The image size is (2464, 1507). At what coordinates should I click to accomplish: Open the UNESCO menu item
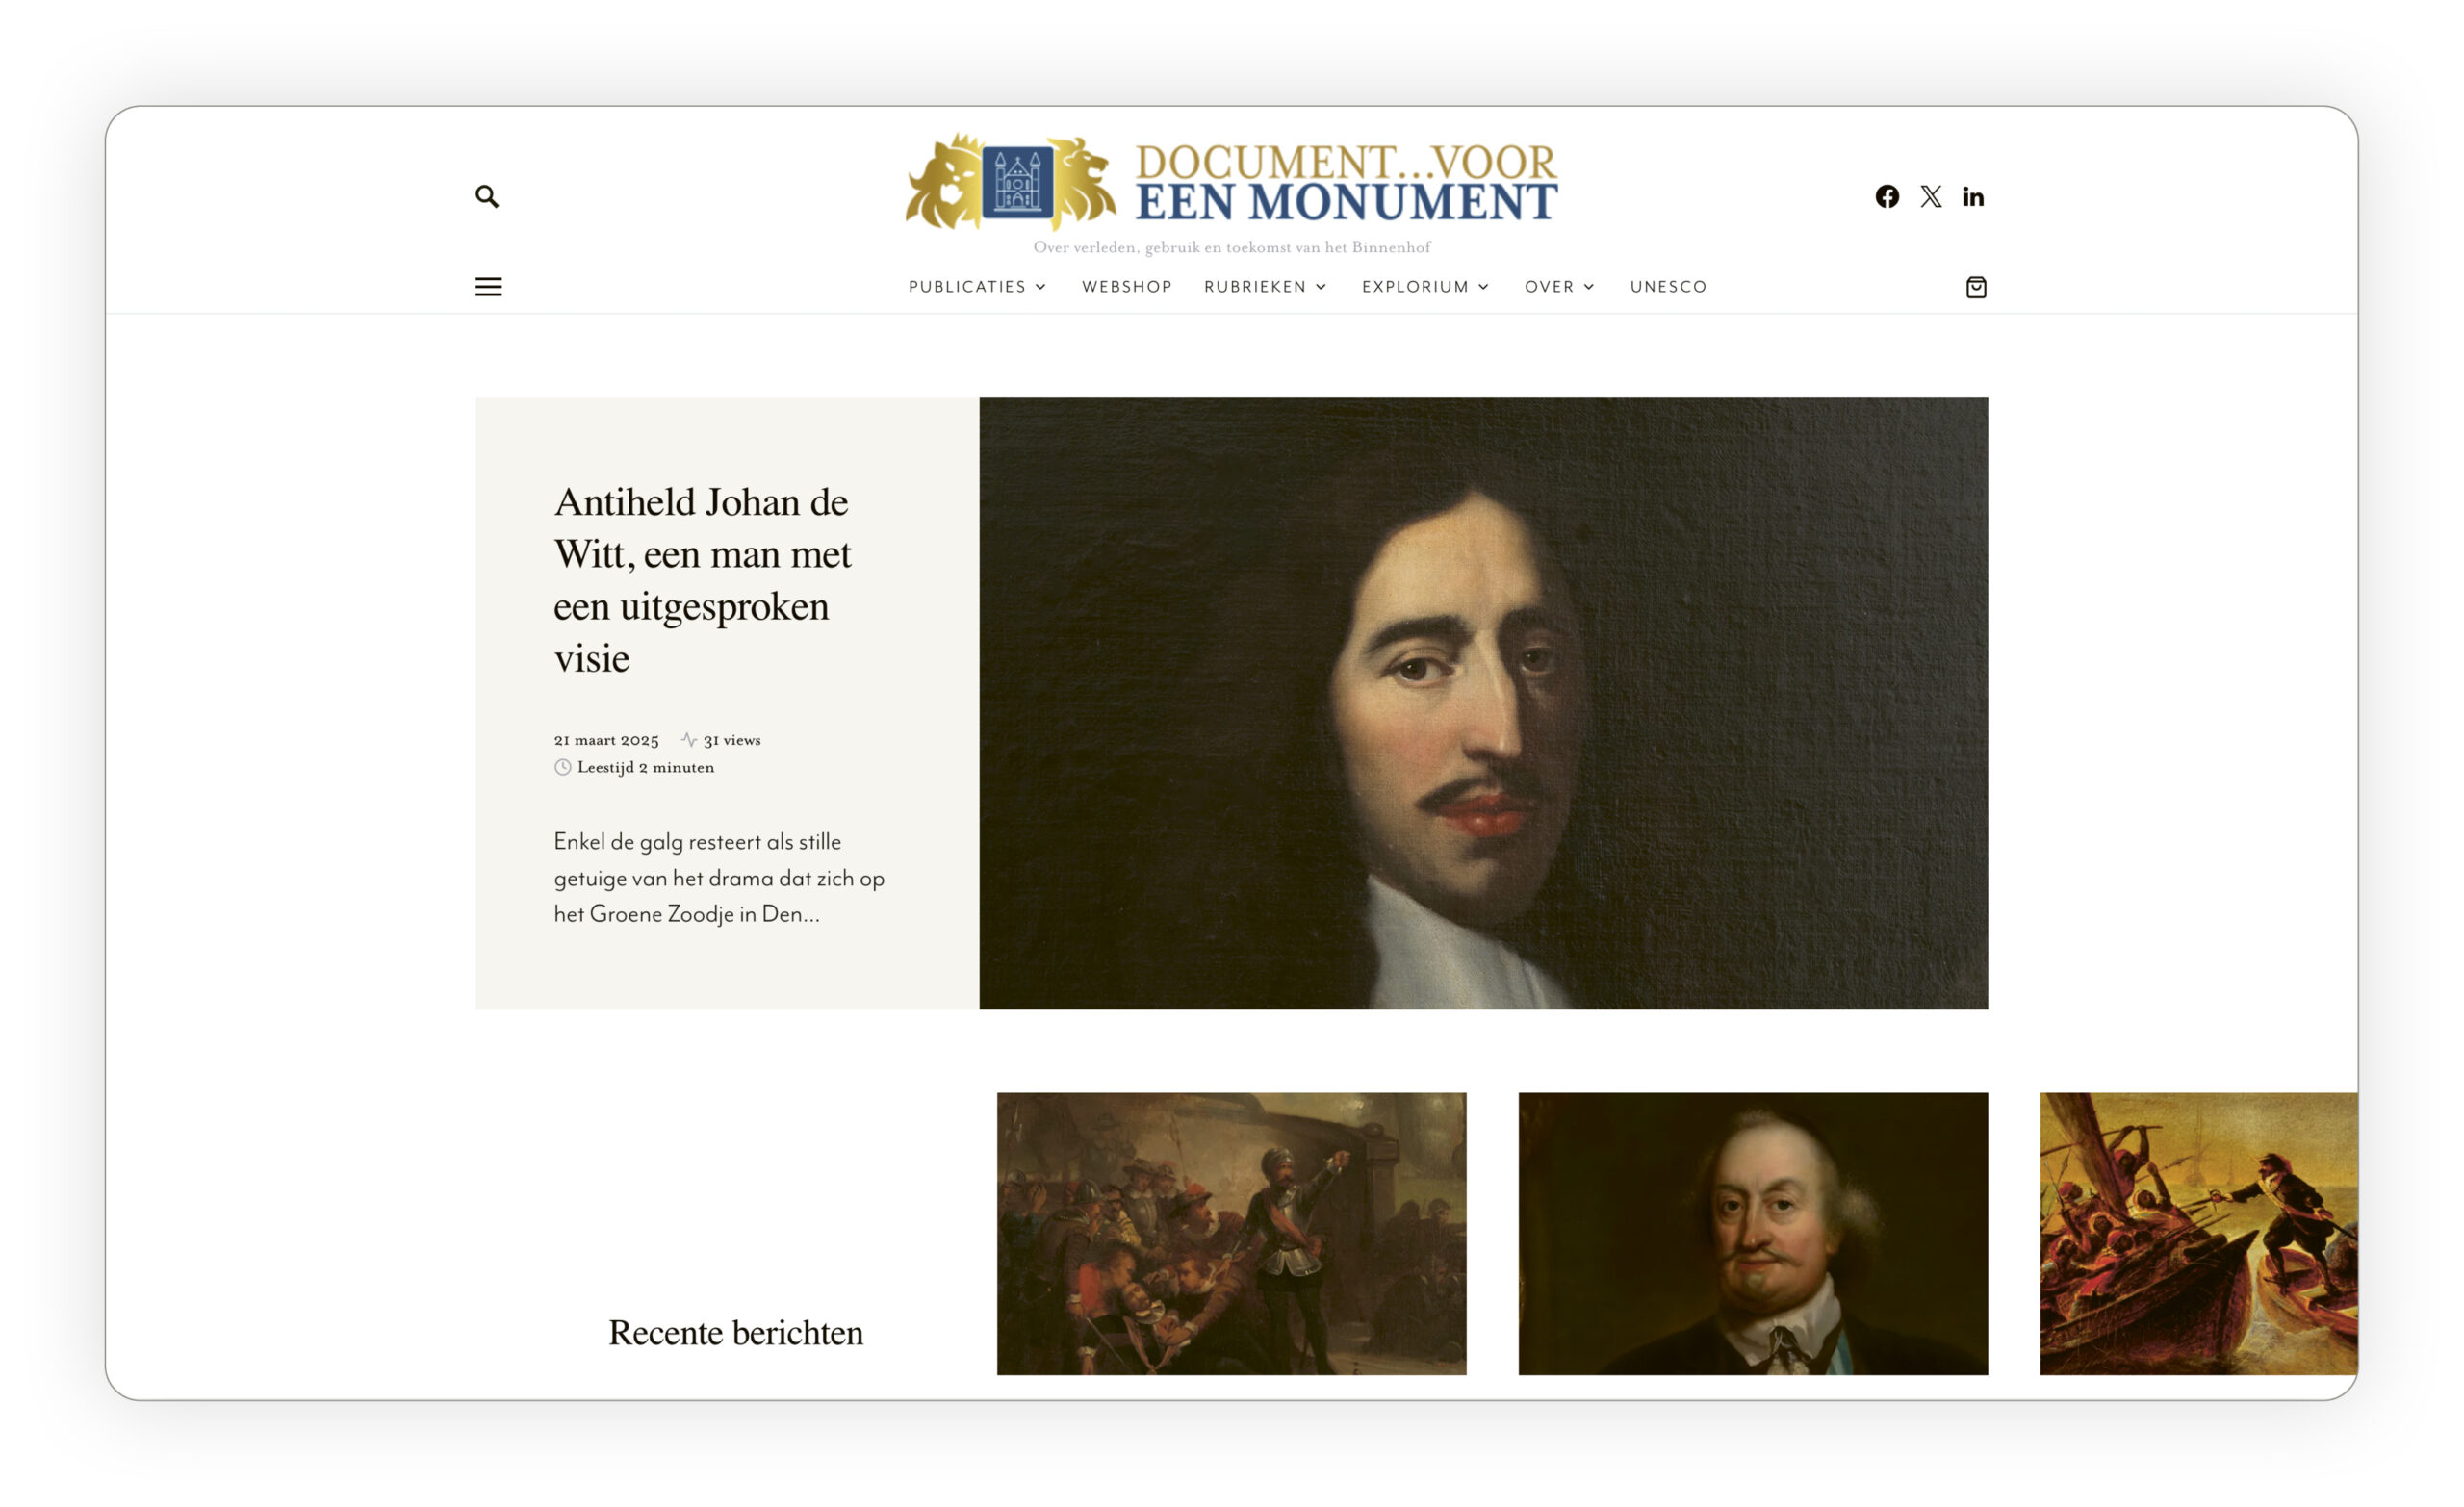point(1668,287)
